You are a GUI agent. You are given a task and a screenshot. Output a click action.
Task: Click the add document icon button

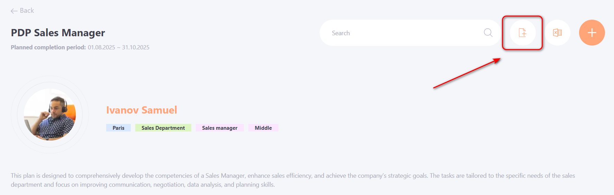coord(522,33)
